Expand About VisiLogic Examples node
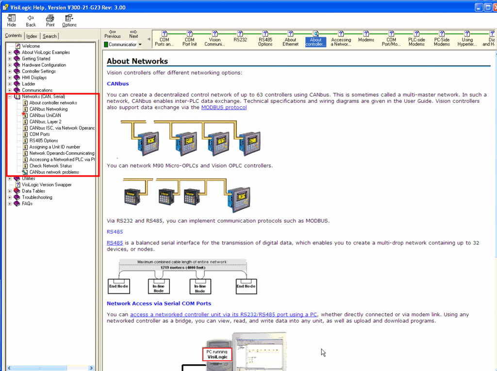This screenshot has height=371, width=497. tap(10, 52)
